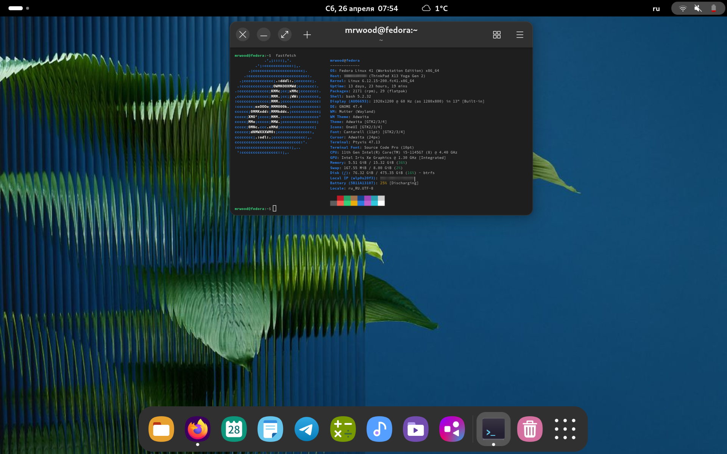Click the Memory: 5.51 GiB line

(368, 163)
